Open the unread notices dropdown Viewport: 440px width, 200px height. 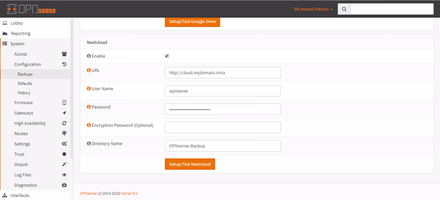tap(312, 9)
